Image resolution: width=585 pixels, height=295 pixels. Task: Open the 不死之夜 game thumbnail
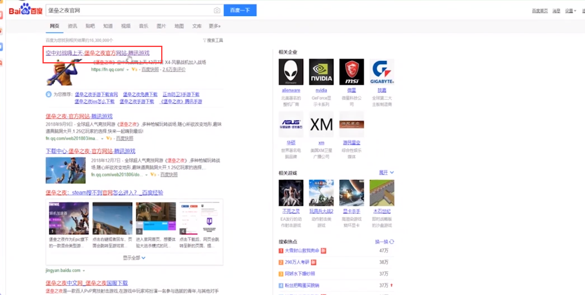(x=291, y=192)
